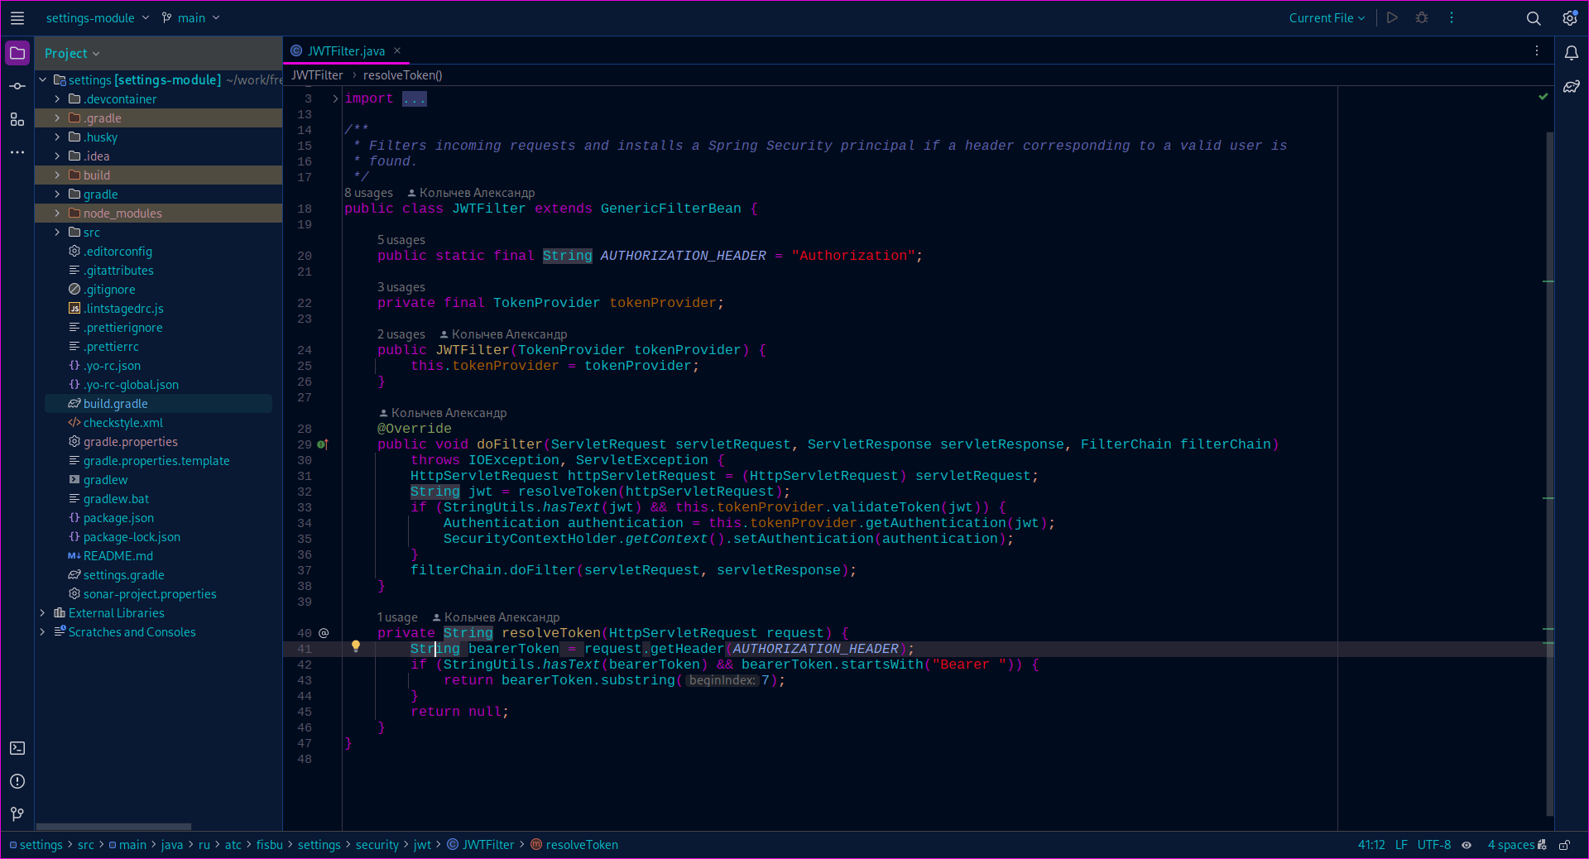
Task: Open the Terminal tool window icon
Action: [x=17, y=748]
